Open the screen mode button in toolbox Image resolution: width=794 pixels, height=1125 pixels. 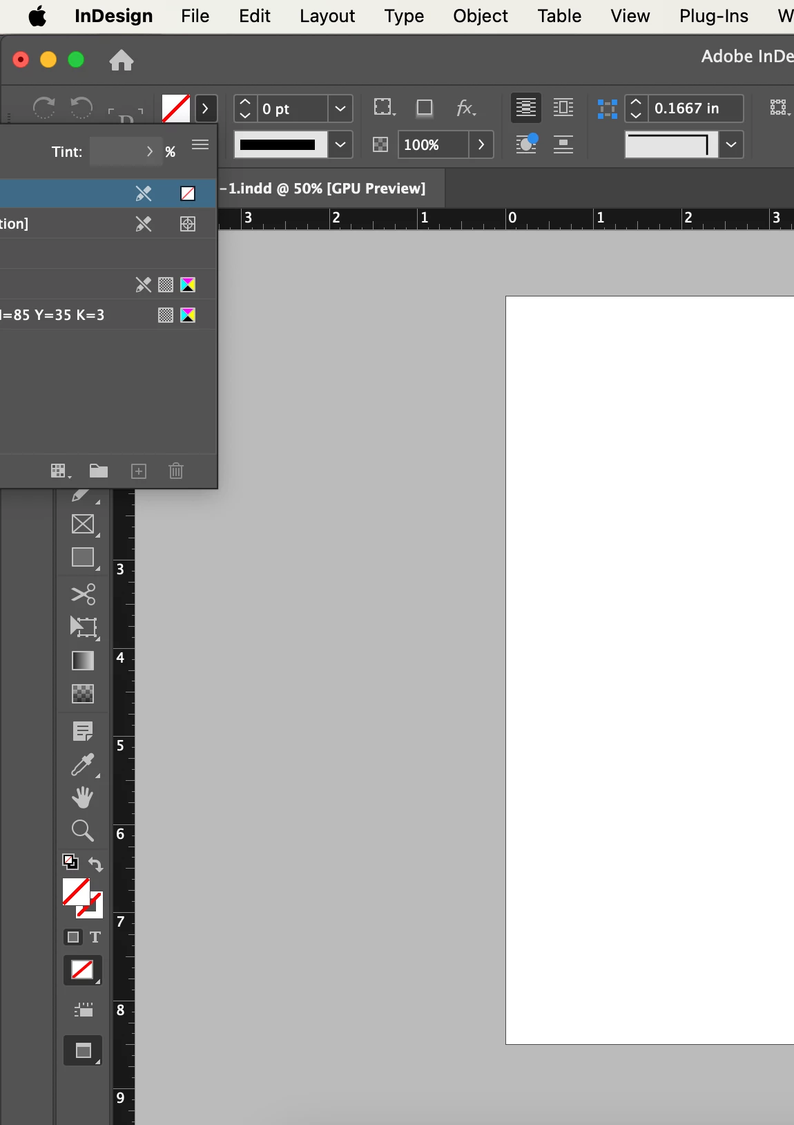coord(83,1051)
